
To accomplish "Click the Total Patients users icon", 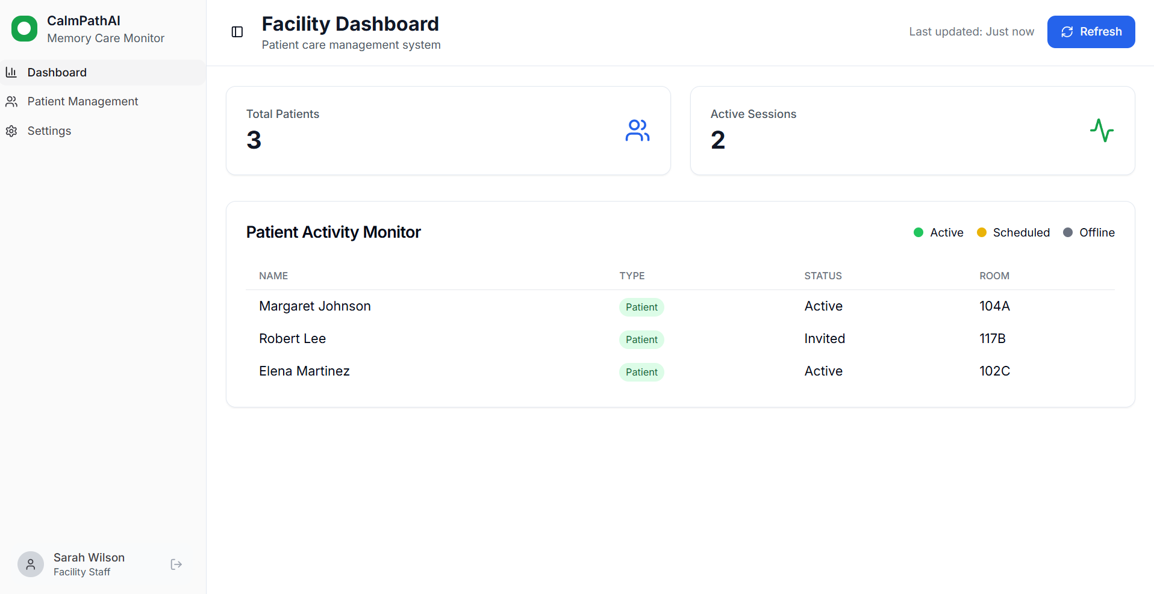I will (637, 131).
